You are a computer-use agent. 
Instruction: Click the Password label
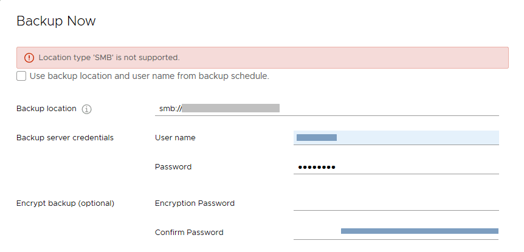tap(173, 167)
